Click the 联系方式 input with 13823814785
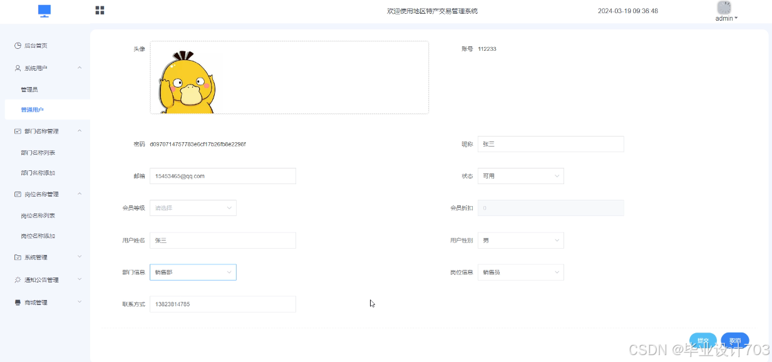This screenshot has width=772, height=362. tap(223, 304)
